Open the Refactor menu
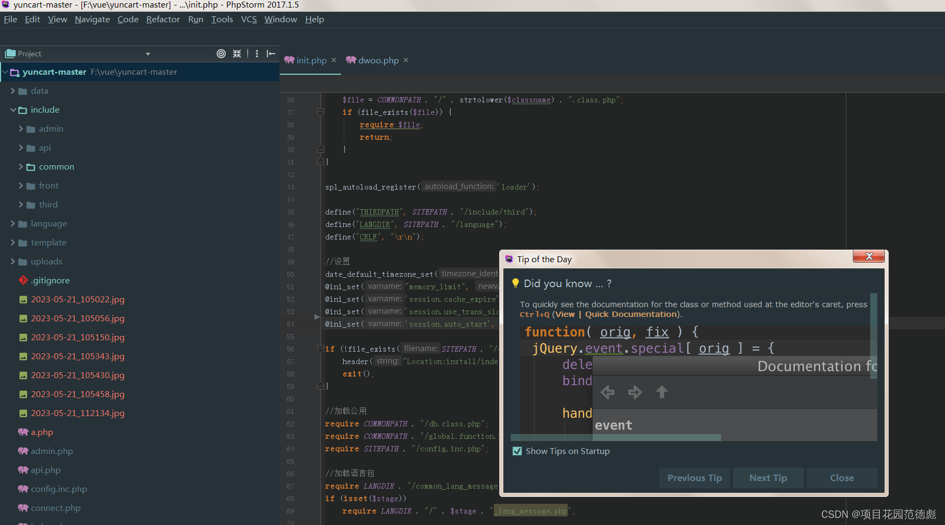This screenshot has width=945, height=525. pos(163,20)
